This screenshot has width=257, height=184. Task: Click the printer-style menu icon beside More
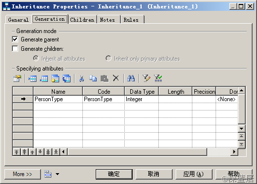coord(48,174)
